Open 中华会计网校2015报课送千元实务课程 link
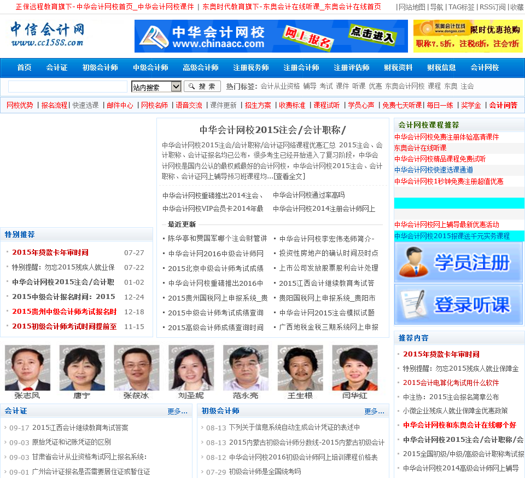Image resolution: width=525 pixels, height=478 pixels. (x=452, y=236)
